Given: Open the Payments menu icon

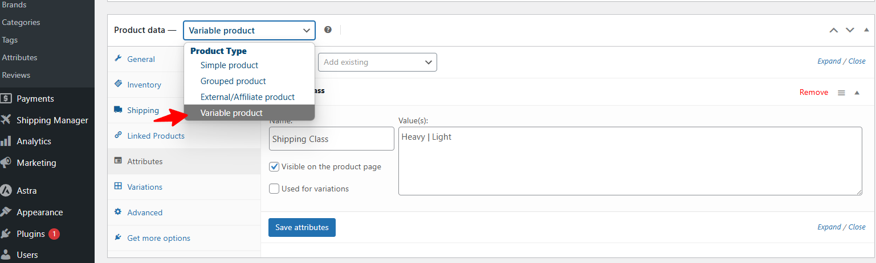Looking at the screenshot, I should (x=6, y=98).
